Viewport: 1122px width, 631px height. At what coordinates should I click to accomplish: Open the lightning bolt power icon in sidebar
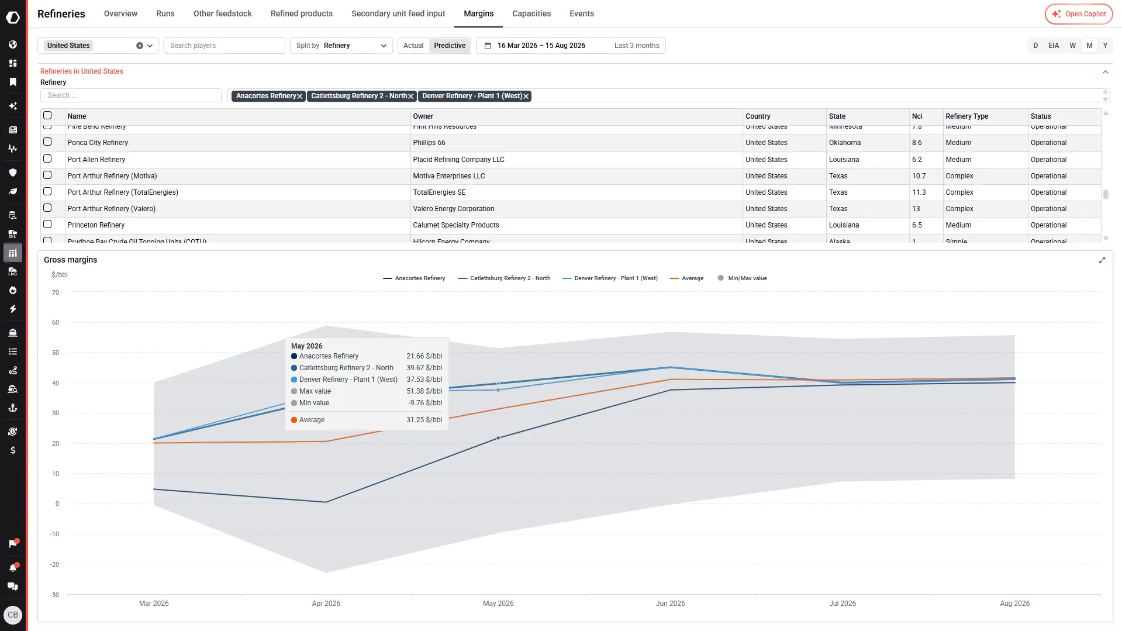[13, 309]
